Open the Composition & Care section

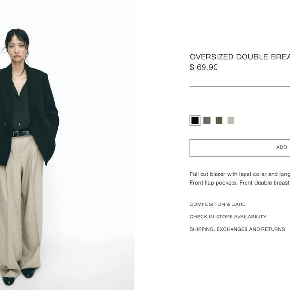pos(217,204)
